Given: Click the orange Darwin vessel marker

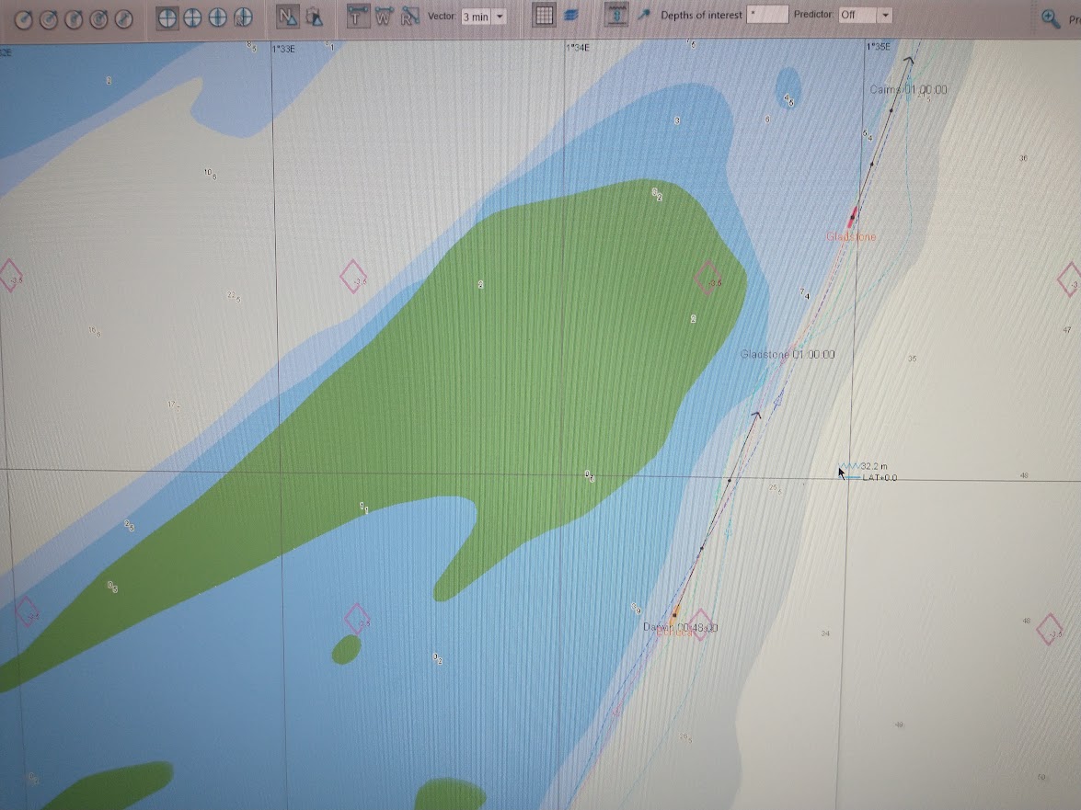Looking at the screenshot, I should click(x=676, y=613).
